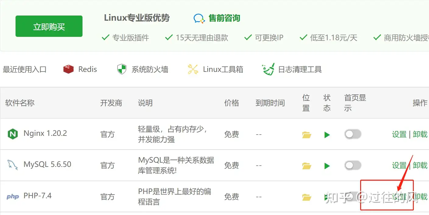The image size is (429, 215).
Task: Open the 系统防火墙 shield shortcut
Action: 142,69
